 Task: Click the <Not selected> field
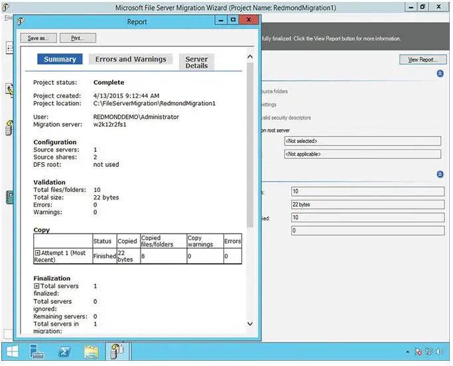pyautogui.click(x=363, y=141)
